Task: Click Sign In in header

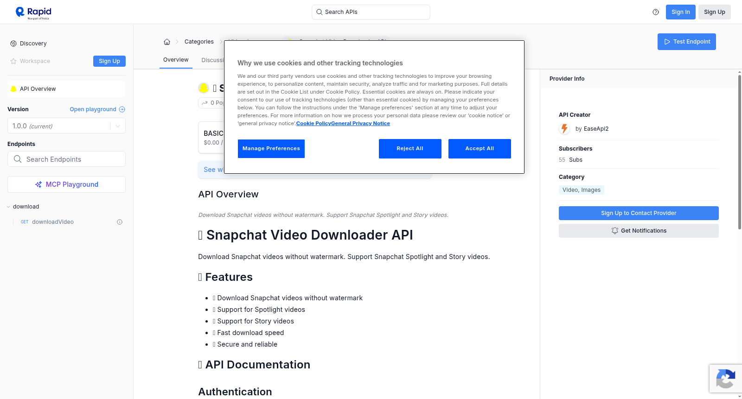Action: [681, 12]
